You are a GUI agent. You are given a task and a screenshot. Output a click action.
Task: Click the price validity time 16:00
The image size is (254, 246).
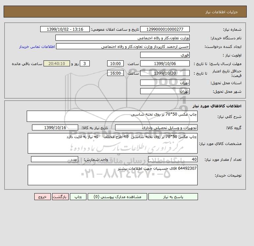click(115, 73)
